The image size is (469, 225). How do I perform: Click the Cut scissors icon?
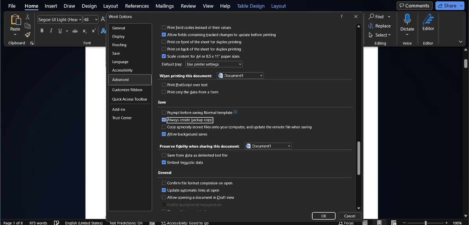pyautogui.click(x=28, y=17)
